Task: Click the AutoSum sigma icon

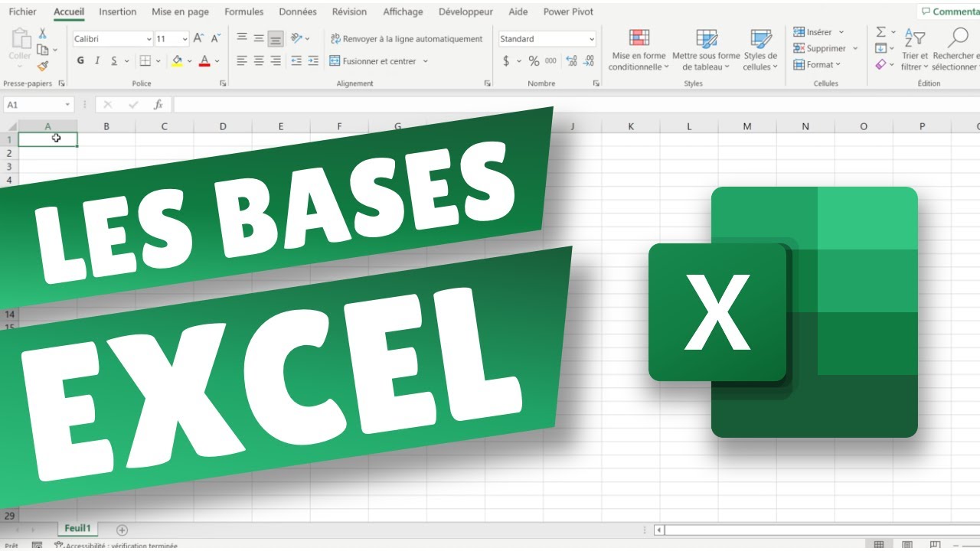Action: [881, 32]
